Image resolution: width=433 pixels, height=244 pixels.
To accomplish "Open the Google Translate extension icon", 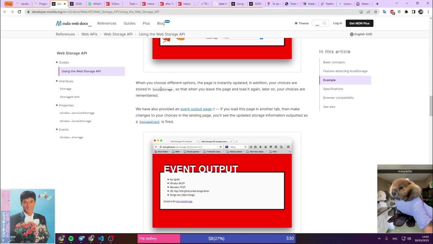I will click(x=385, y=12).
